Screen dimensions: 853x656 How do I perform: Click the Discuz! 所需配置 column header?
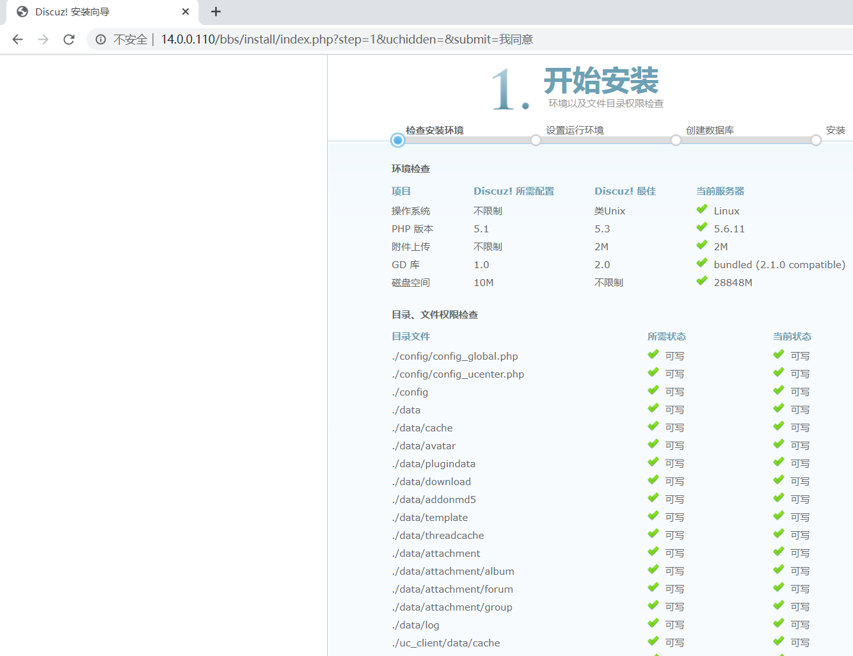pyautogui.click(x=514, y=191)
